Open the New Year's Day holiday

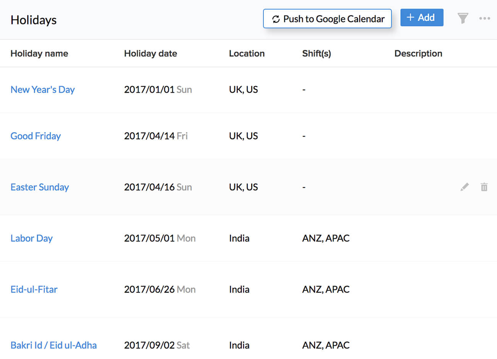coord(42,90)
